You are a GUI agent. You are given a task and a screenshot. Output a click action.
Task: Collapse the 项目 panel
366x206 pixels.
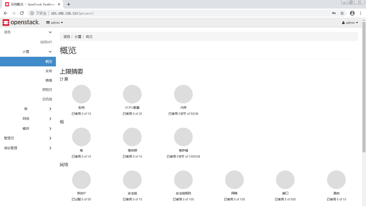point(28,32)
